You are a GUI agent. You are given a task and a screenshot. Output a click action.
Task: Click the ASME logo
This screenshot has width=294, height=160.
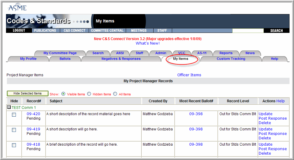tap(17, 7)
